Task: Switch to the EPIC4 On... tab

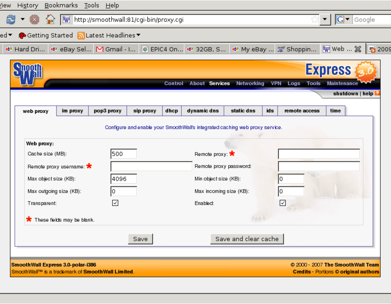Action: click(162, 49)
